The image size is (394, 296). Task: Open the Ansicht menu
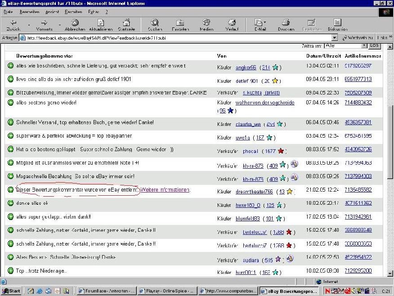point(52,12)
